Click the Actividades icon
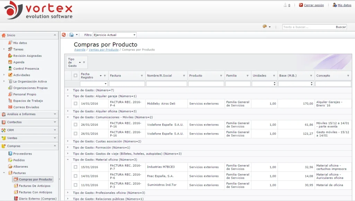The height and width of the screenshot is (201, 355). (x=10, y=75)
